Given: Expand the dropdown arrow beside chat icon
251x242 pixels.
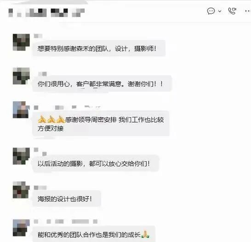Looking at the screenshot, I should click(x=220, y=11).
